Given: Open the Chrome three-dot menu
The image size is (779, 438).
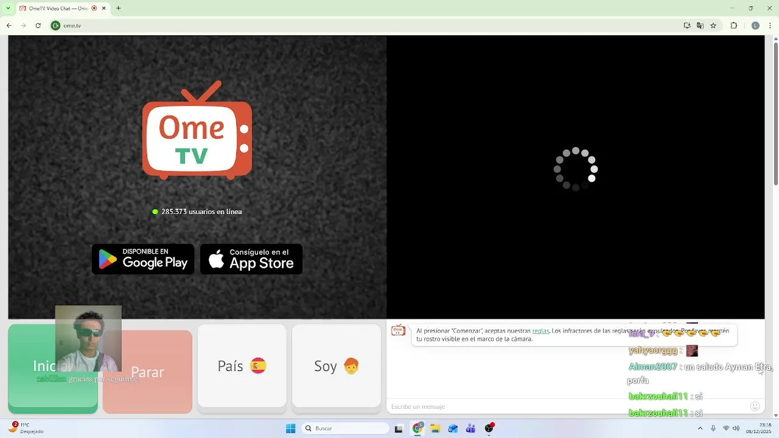Looking at the screenshot, I should click(x=770, y=26).
